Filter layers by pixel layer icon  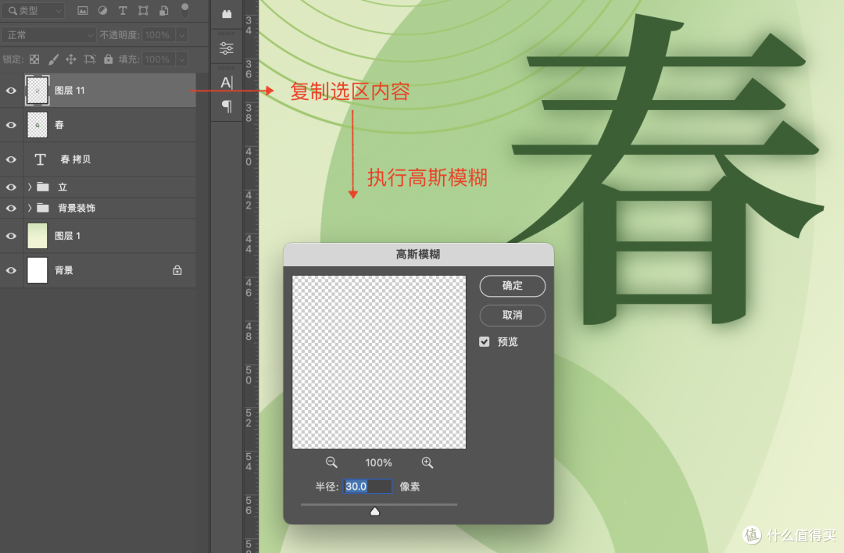(x=82, y=11)
